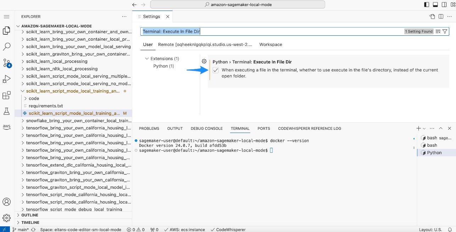This screenshot has height=232, width=456.
Task: Expand the OUTLINE section
Action: pos(73,215)
